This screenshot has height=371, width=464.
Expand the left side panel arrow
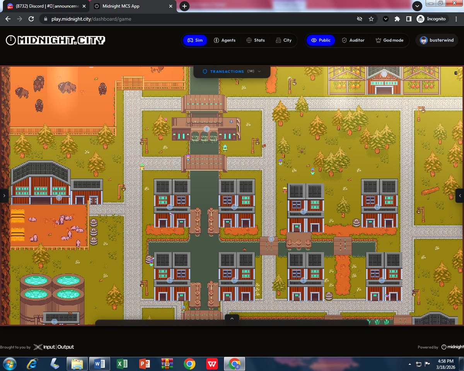pos(4,196)
